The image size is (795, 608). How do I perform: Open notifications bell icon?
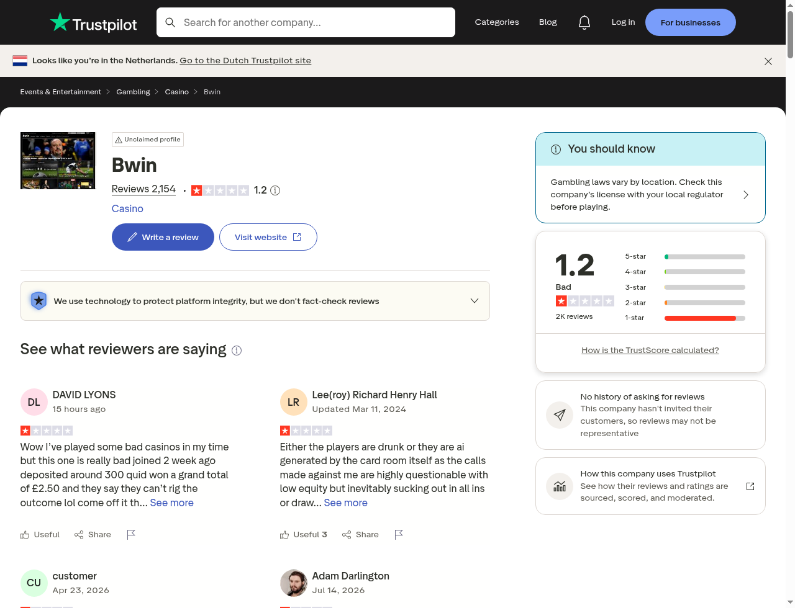[584, 22]
